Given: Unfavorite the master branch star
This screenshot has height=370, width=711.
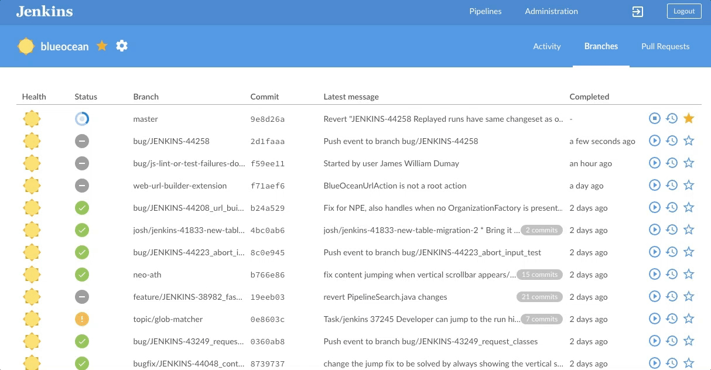Looking at the screenshot, I should point(689,119).
